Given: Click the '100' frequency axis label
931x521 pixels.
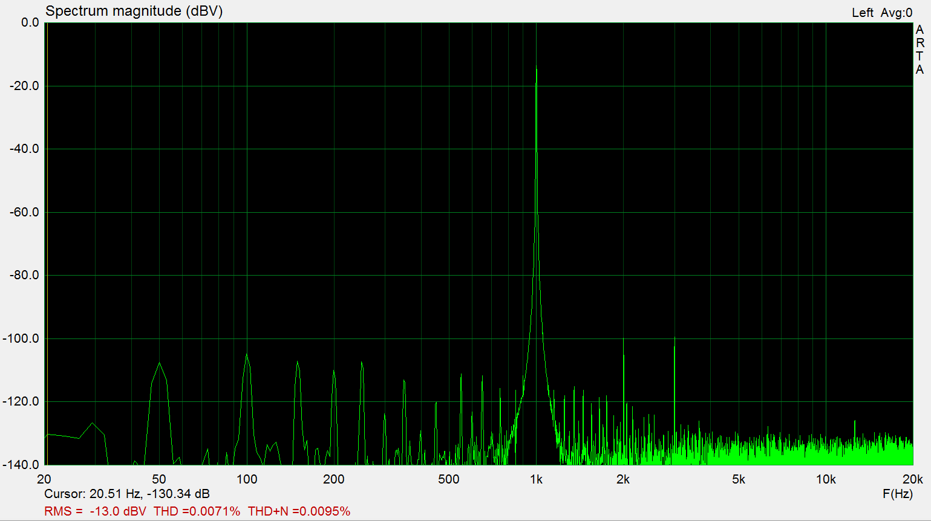Looking at the screenshot, I should (x=246, y=479).
